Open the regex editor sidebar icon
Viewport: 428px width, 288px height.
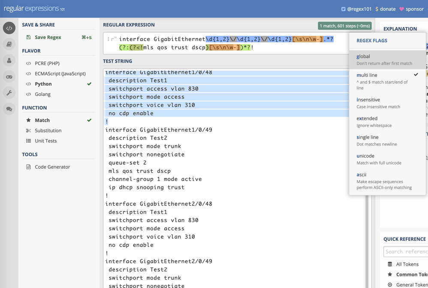coord(9,28)
